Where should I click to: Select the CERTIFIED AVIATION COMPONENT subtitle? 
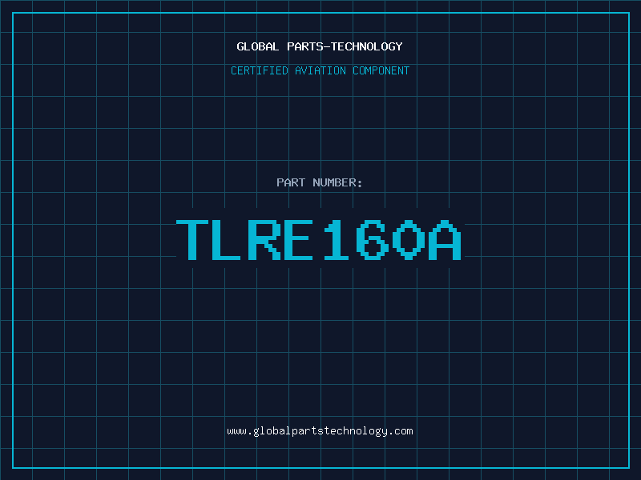320,70
